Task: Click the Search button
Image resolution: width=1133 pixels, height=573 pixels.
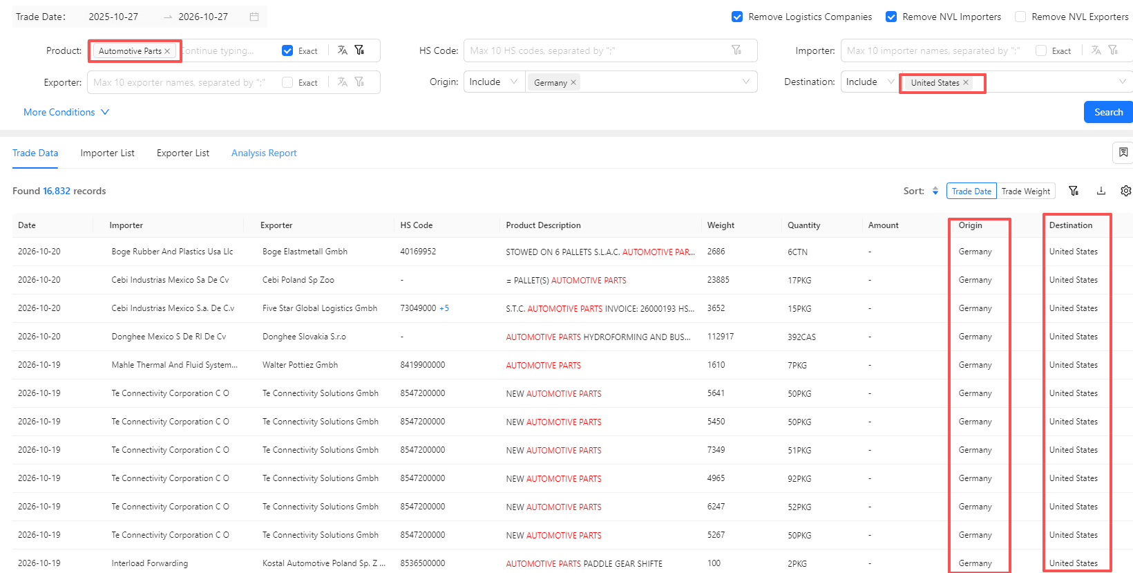Action: tap(1108, 112)
